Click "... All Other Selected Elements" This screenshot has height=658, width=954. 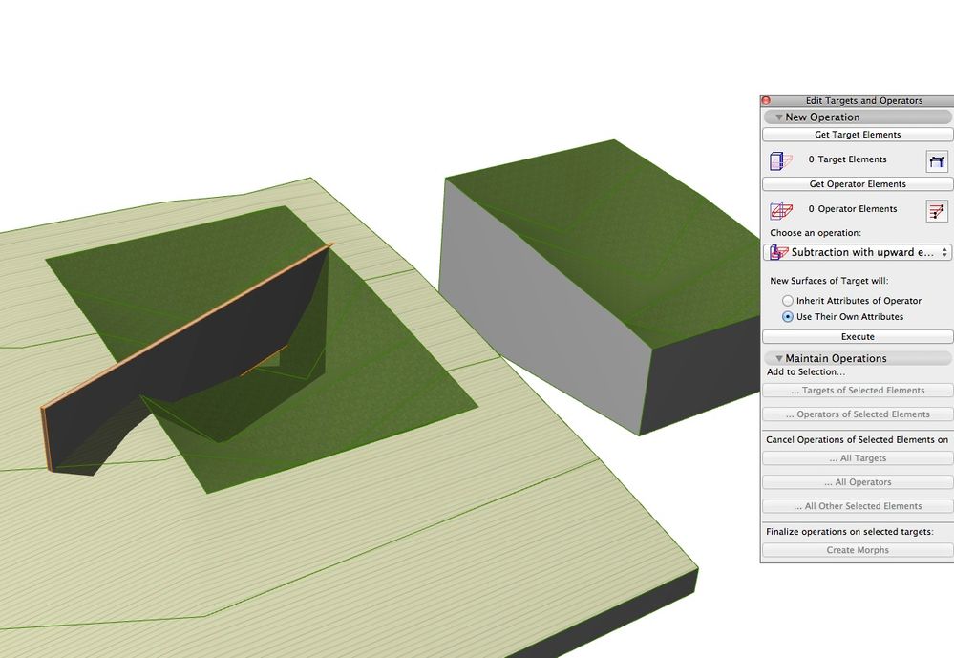click(857, 505)
